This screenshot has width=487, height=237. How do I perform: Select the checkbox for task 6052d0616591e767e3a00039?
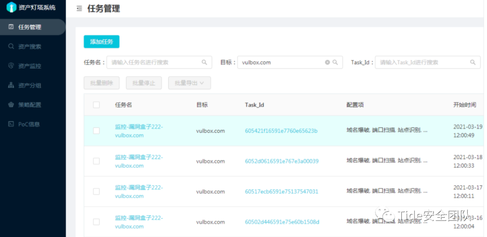point(96,161)
